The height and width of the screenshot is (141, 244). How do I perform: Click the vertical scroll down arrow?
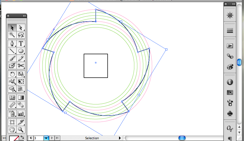239,132
